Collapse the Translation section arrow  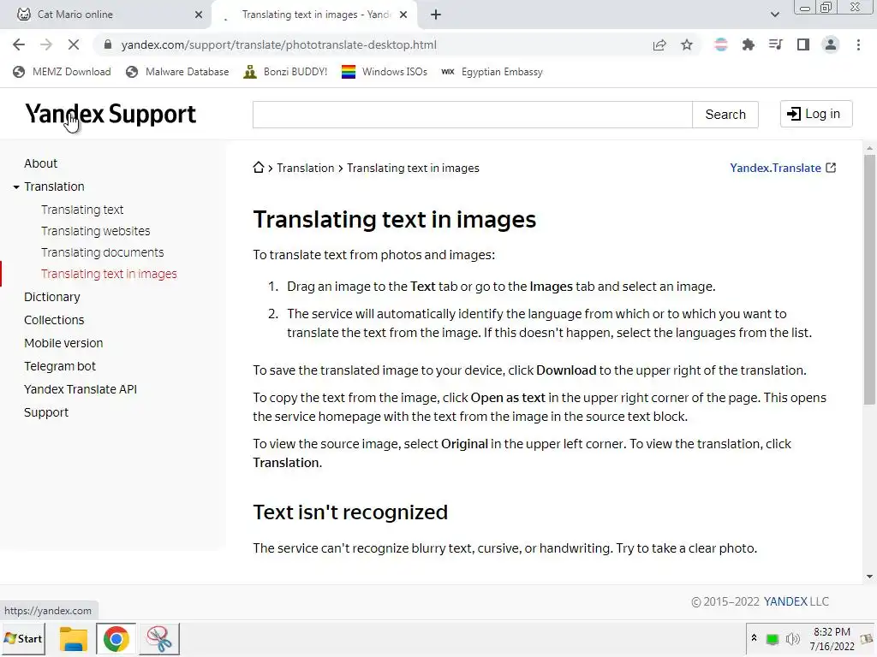coord(16,186)
